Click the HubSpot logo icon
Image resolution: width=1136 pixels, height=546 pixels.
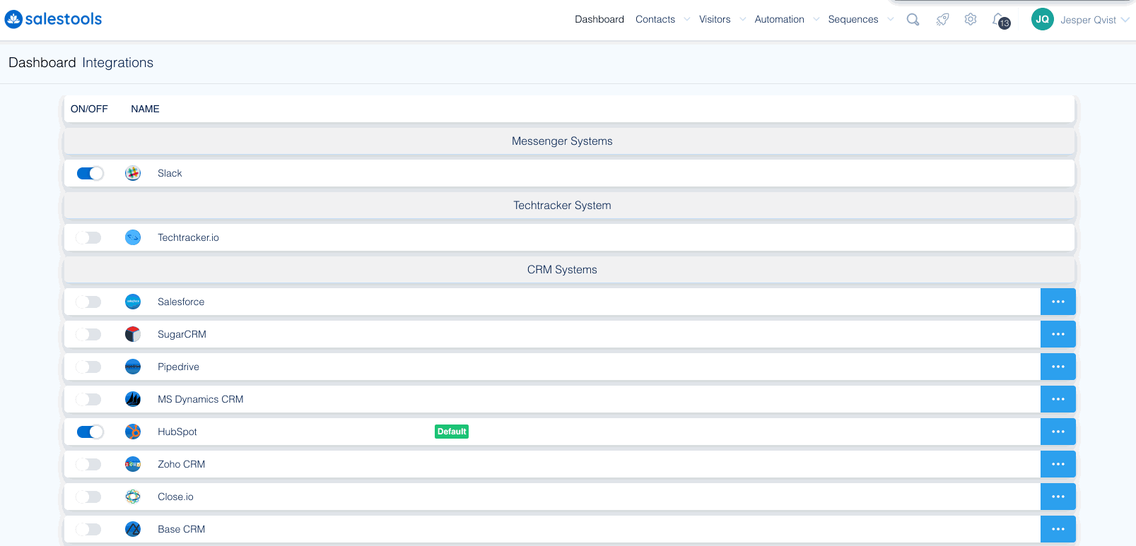point(133,432)
